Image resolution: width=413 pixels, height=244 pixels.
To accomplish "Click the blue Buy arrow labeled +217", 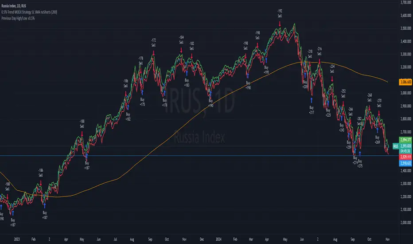I will [312, 100].
